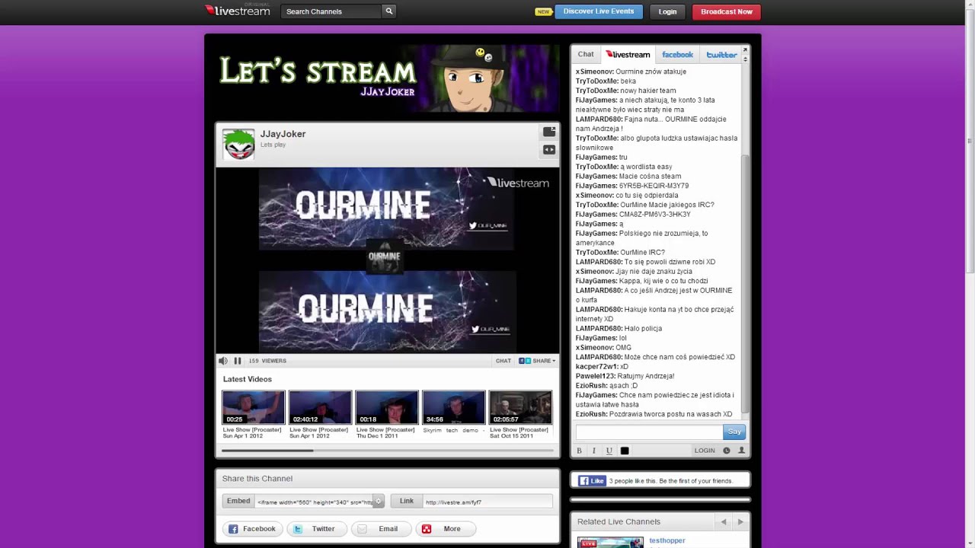The image size is (975, 548).
Task: Open the 02:40:12 Live Show video
Action: click(320, 407)
